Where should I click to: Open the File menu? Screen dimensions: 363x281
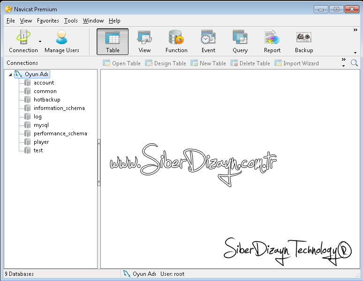pyautogui.click(x=11, y=21)
